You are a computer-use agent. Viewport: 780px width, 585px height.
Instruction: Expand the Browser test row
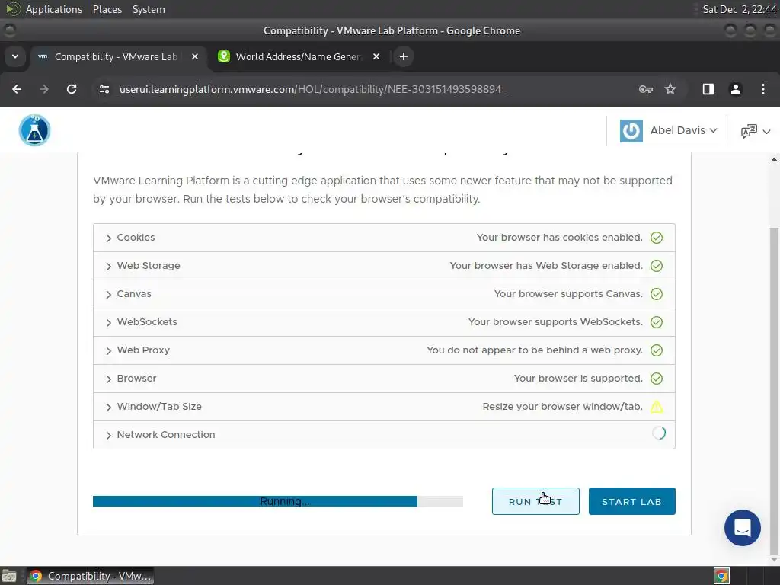(x=384, y=379)
